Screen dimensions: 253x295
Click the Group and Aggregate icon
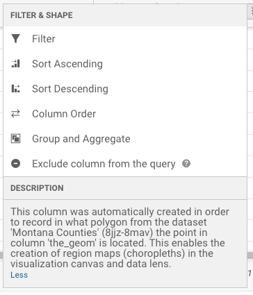(x=15, y=139)
